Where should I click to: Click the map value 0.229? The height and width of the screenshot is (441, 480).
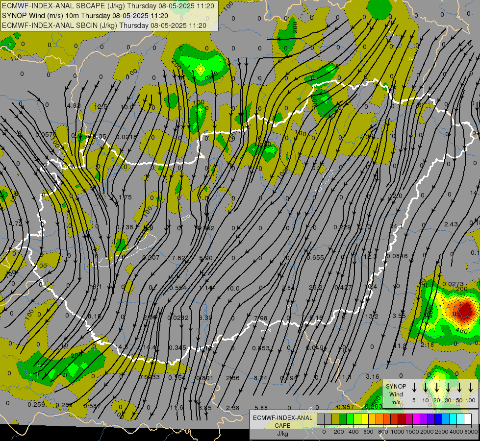coord(342,227)
